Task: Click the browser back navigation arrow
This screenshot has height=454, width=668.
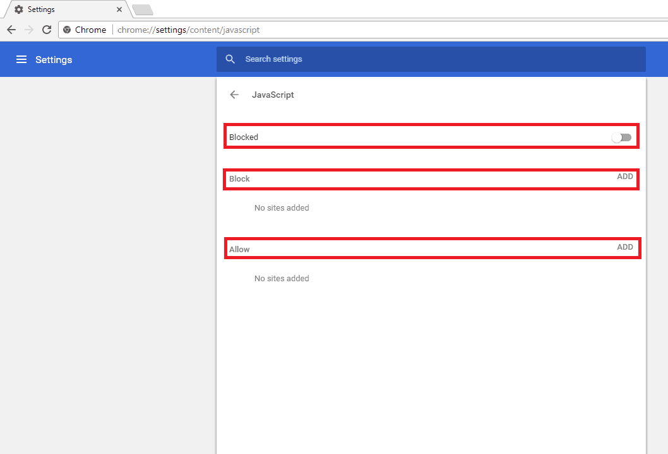Action: [11, 30]
